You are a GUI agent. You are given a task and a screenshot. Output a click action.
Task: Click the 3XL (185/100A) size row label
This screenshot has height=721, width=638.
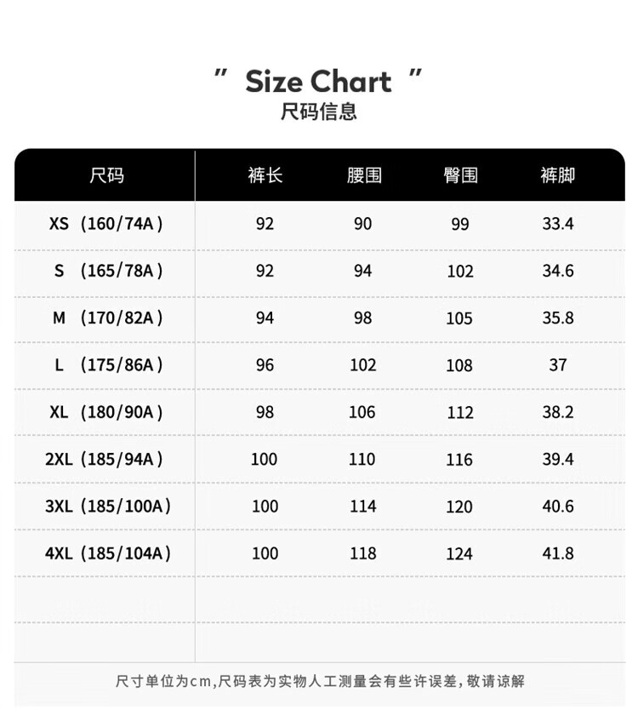point(108,506)
